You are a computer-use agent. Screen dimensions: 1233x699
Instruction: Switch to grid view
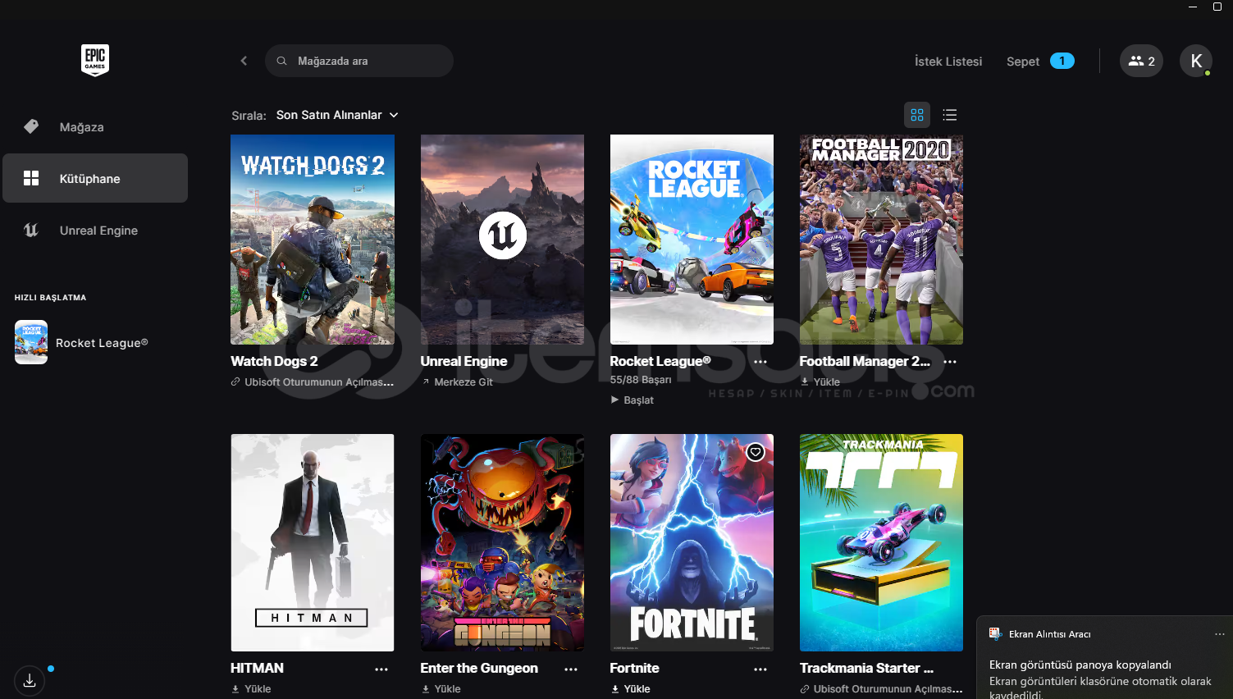point(917,115)
